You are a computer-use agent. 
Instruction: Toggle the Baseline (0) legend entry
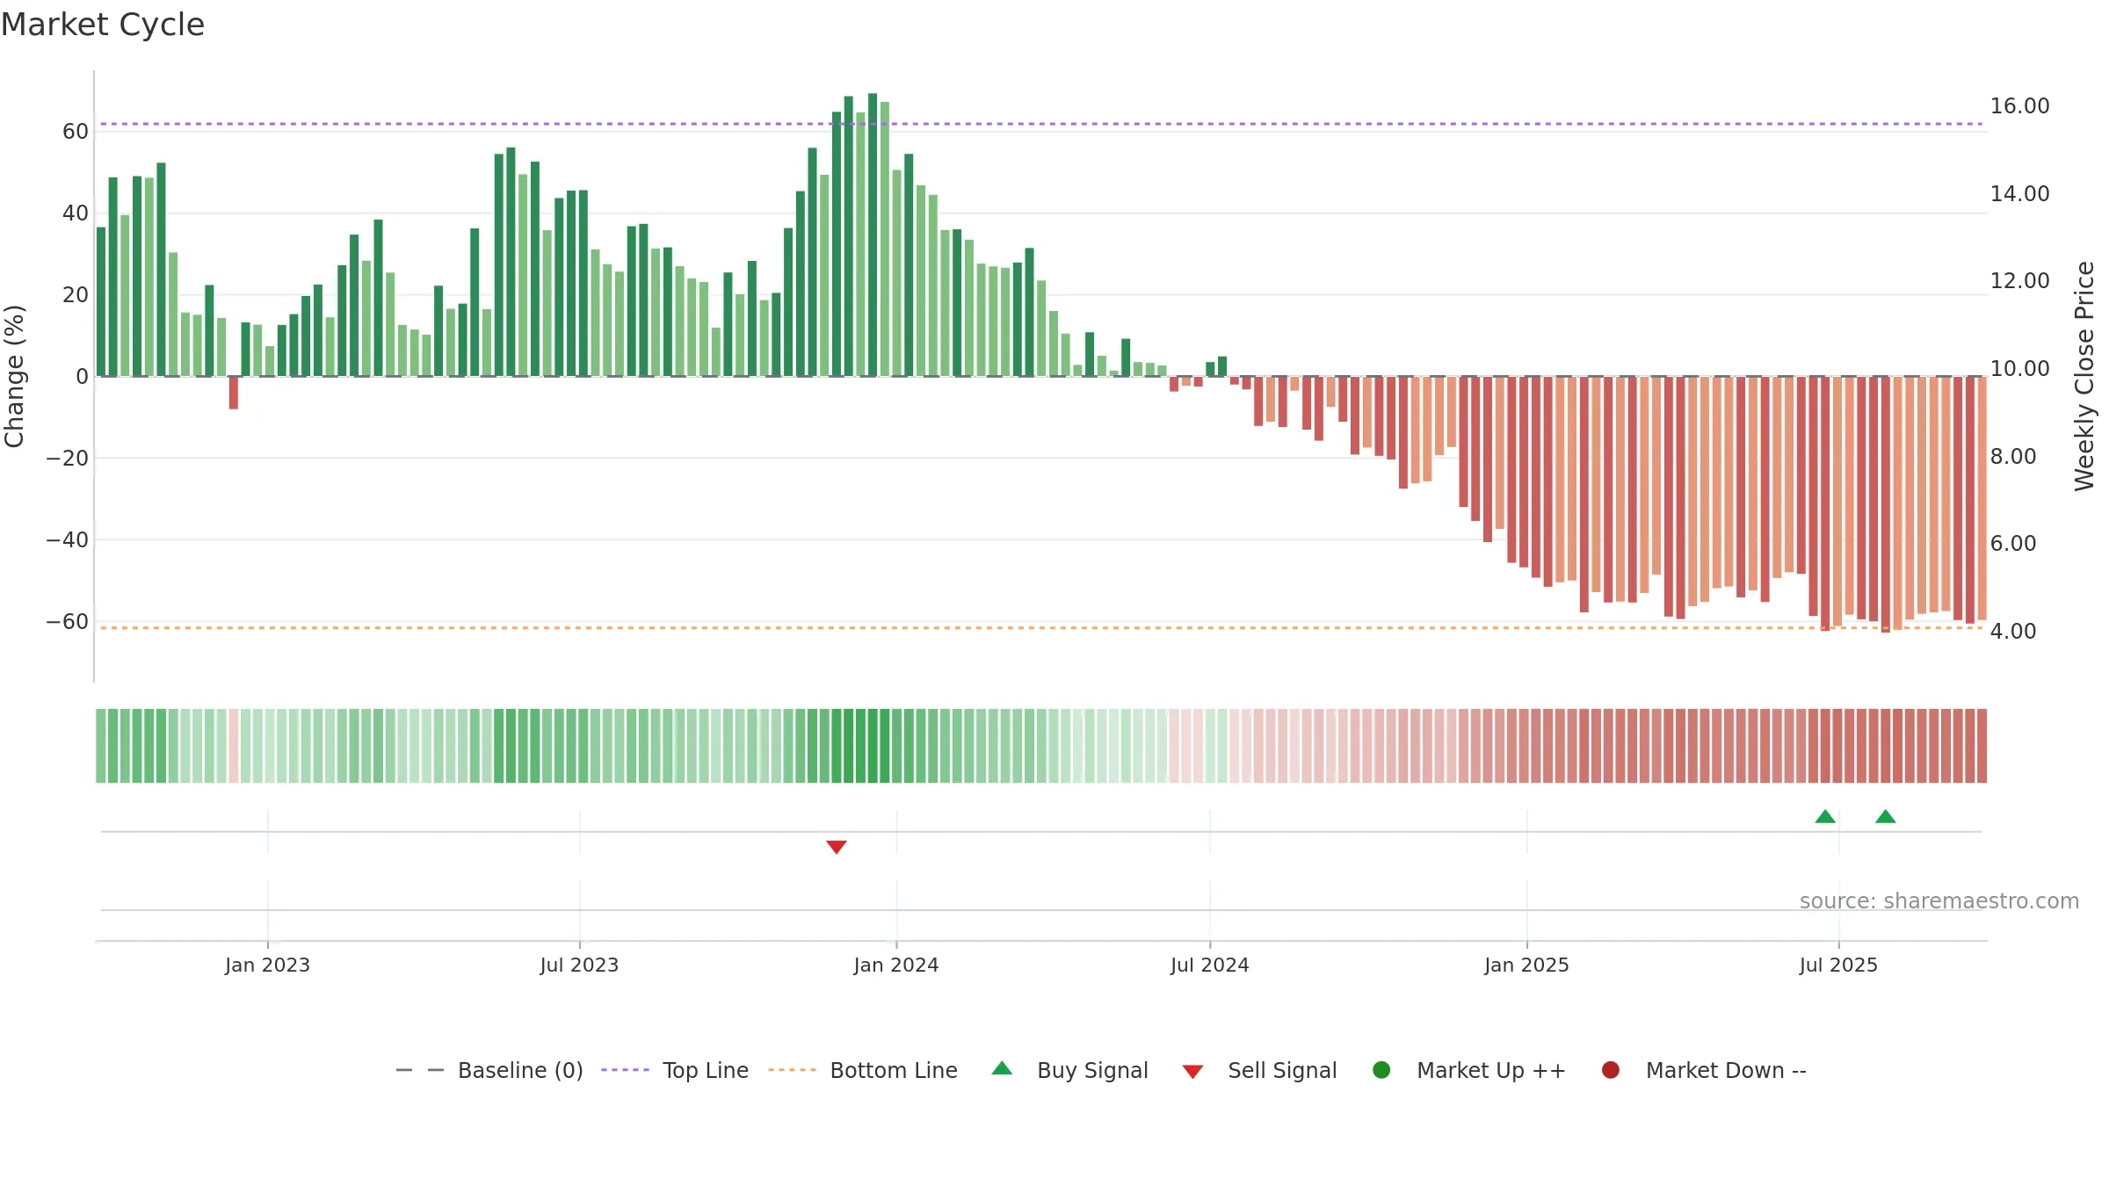(x=489, y=1070)
